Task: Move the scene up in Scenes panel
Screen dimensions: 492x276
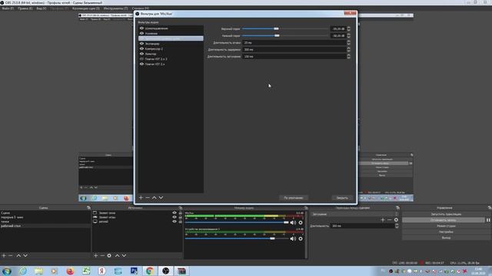Action: point(18,255)
